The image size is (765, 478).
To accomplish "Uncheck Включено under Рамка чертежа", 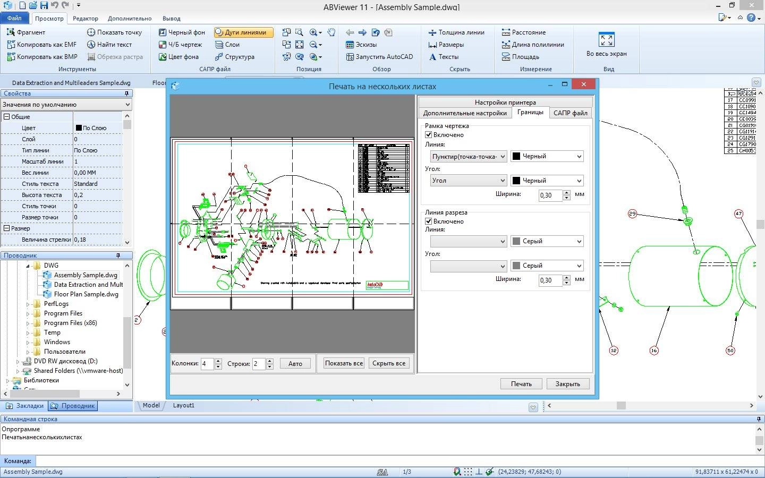I will tap(429, 135).
